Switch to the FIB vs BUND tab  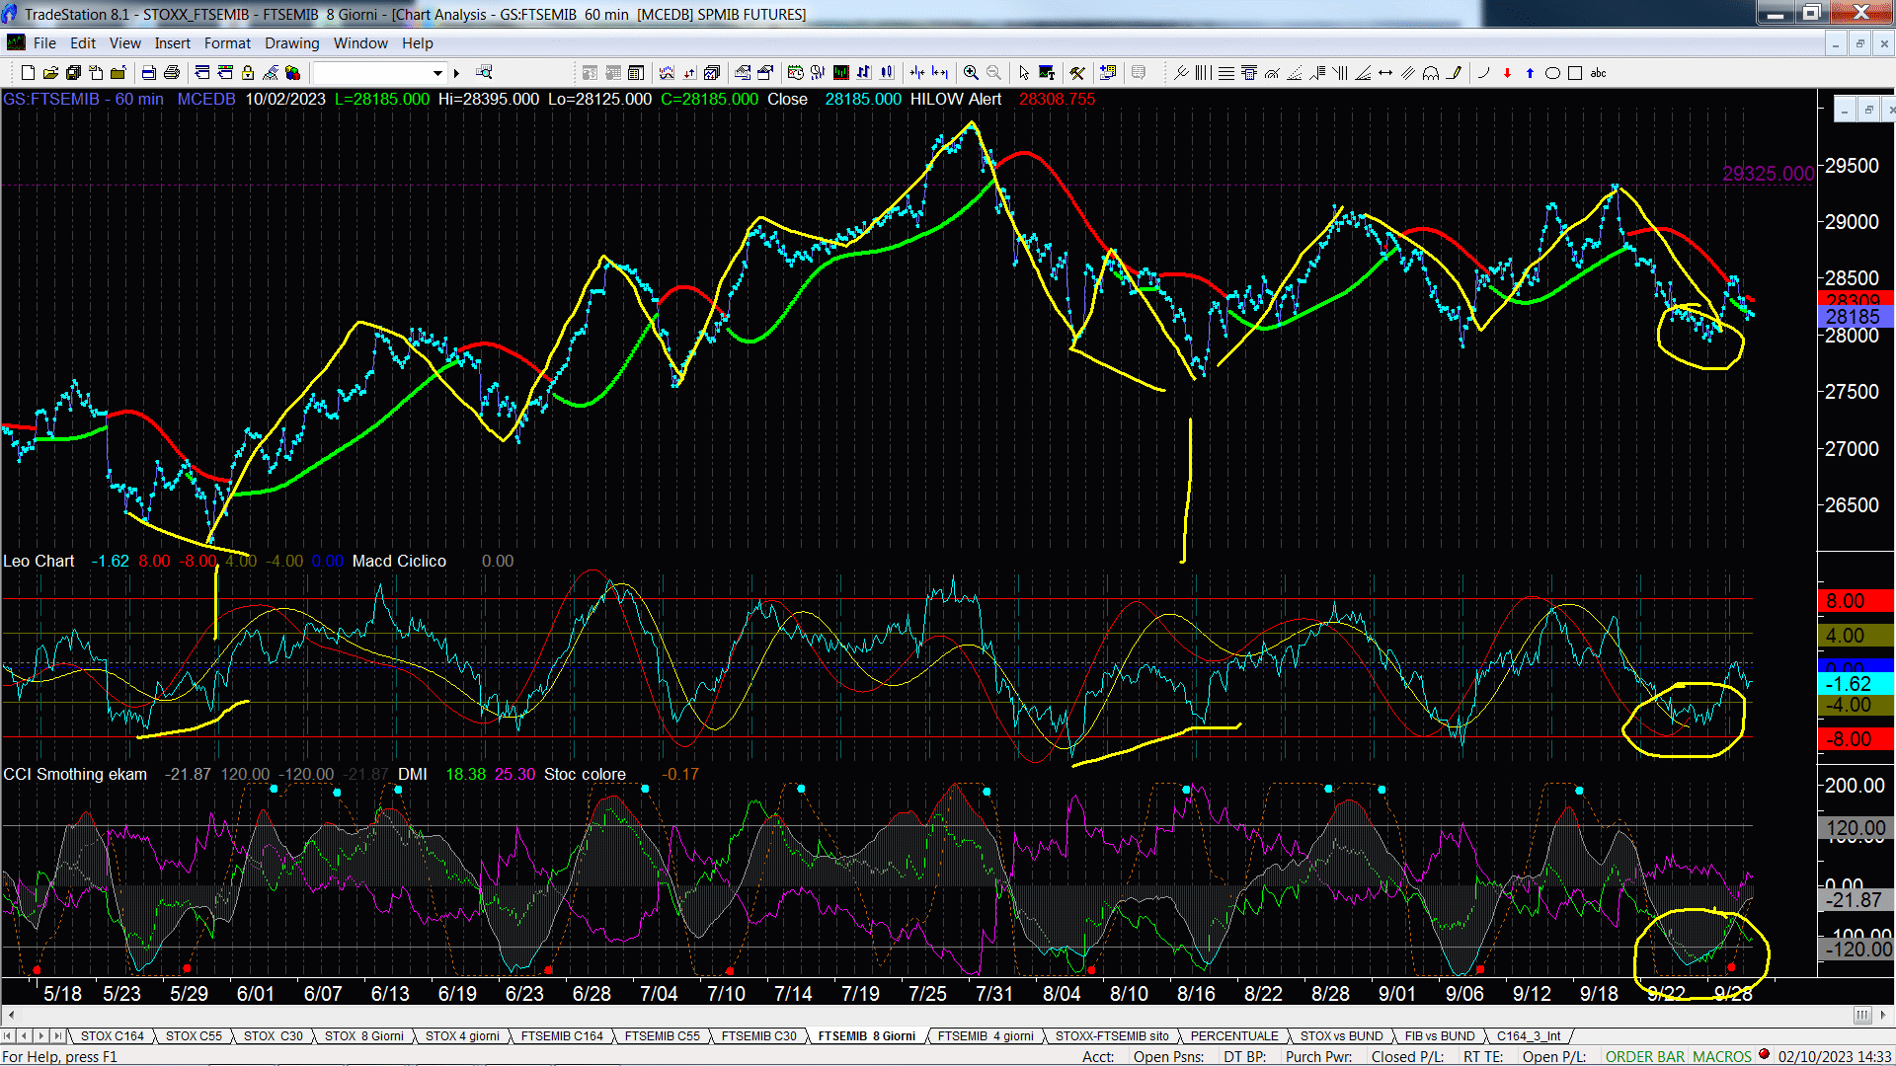[x=1439, y=1036]
